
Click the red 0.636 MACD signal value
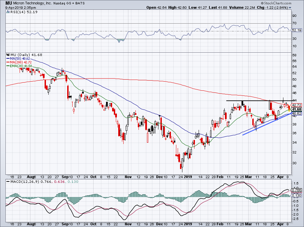tap(59, 182)
